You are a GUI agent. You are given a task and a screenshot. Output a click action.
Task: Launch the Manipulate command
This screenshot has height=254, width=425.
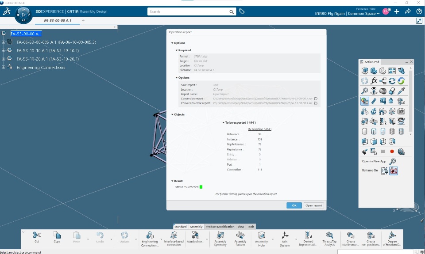point(195,237)
